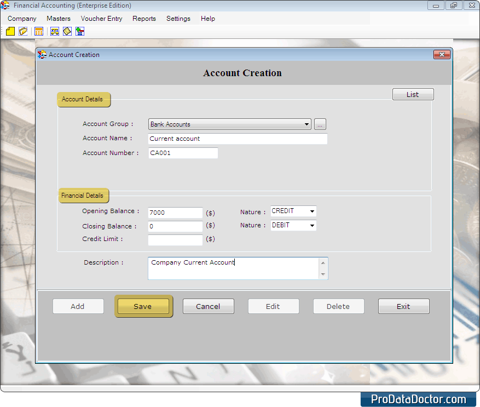Open the Masters menu
Image resolution: width=480 pixels, height=407 pixels.
(59, 19)
